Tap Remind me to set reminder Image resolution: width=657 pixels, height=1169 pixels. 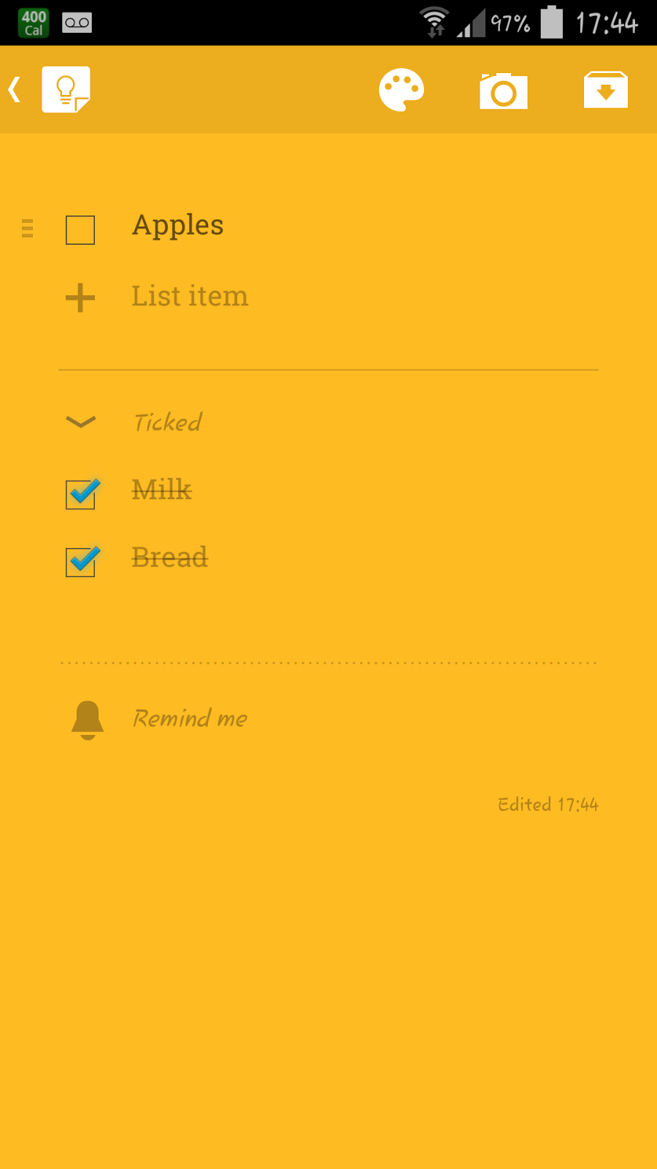click(x=190, y=718)
